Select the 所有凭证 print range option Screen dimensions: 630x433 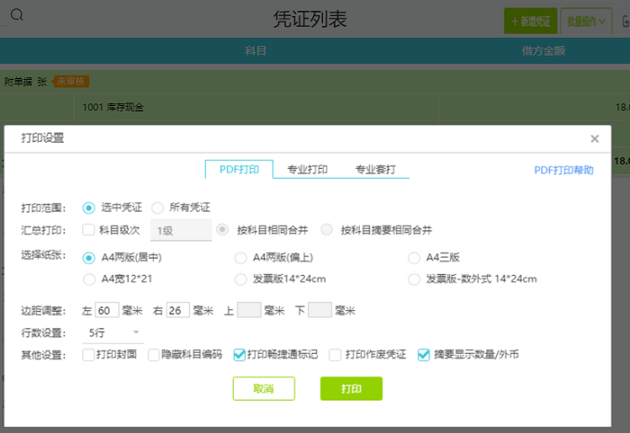pyautogui.click(x=157, y=208)
